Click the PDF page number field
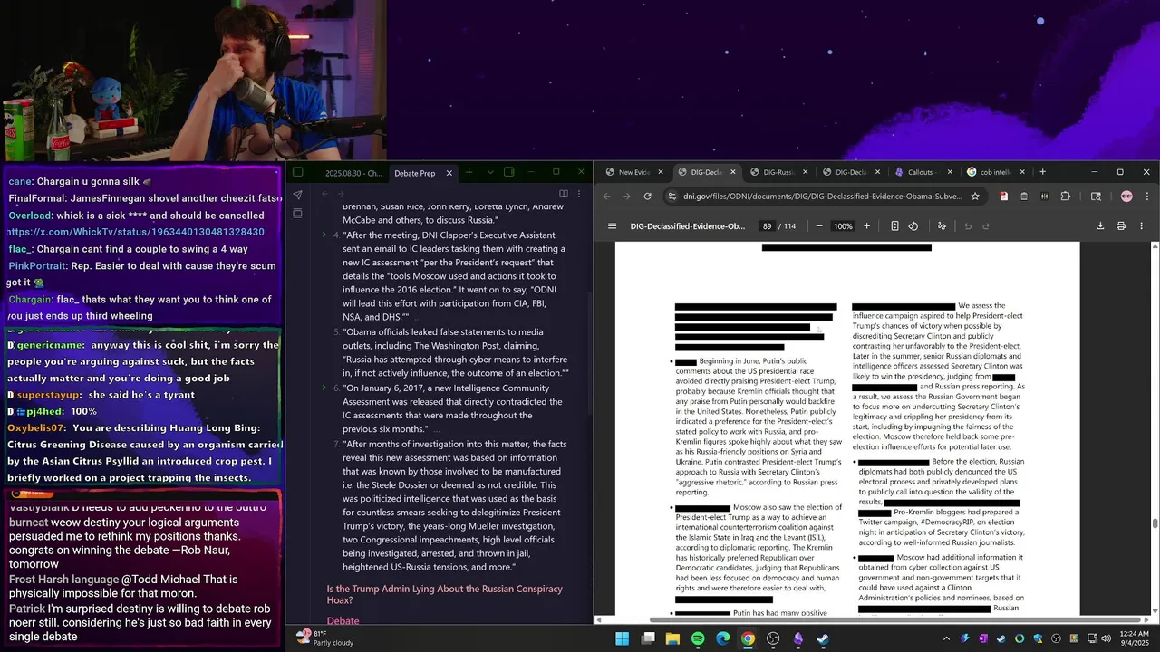This screenshot has width=1160, height=652. tap(768, 226)
